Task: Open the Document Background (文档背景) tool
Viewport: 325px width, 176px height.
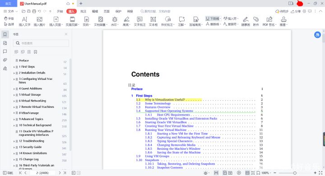Action: click(101, 21)
